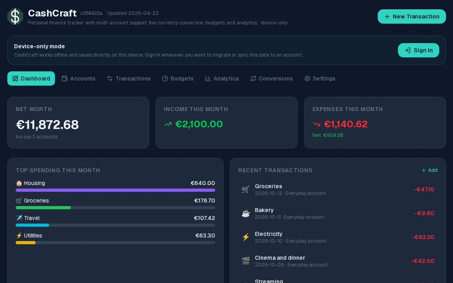
Task: Click the green upward trend arrow icon
Action: [168, 124]
